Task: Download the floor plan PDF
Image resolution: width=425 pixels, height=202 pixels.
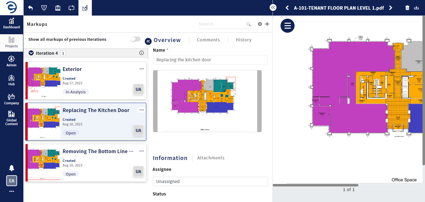Action: pos(417,8)
